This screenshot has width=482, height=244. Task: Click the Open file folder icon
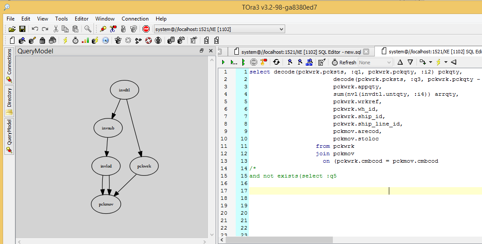(12, 29)
